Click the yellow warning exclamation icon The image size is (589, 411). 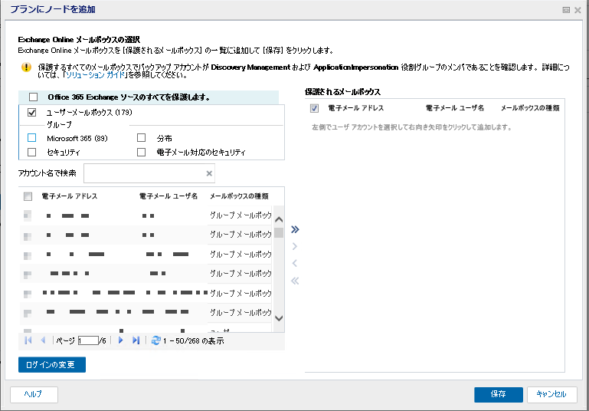(26, 67)
